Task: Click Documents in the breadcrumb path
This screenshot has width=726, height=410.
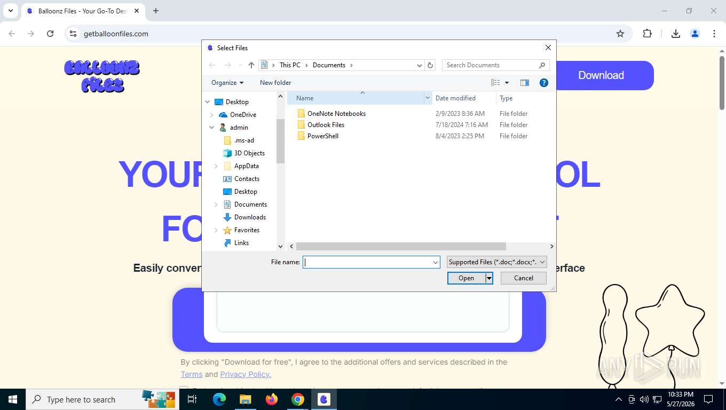Action: (329, 65)
